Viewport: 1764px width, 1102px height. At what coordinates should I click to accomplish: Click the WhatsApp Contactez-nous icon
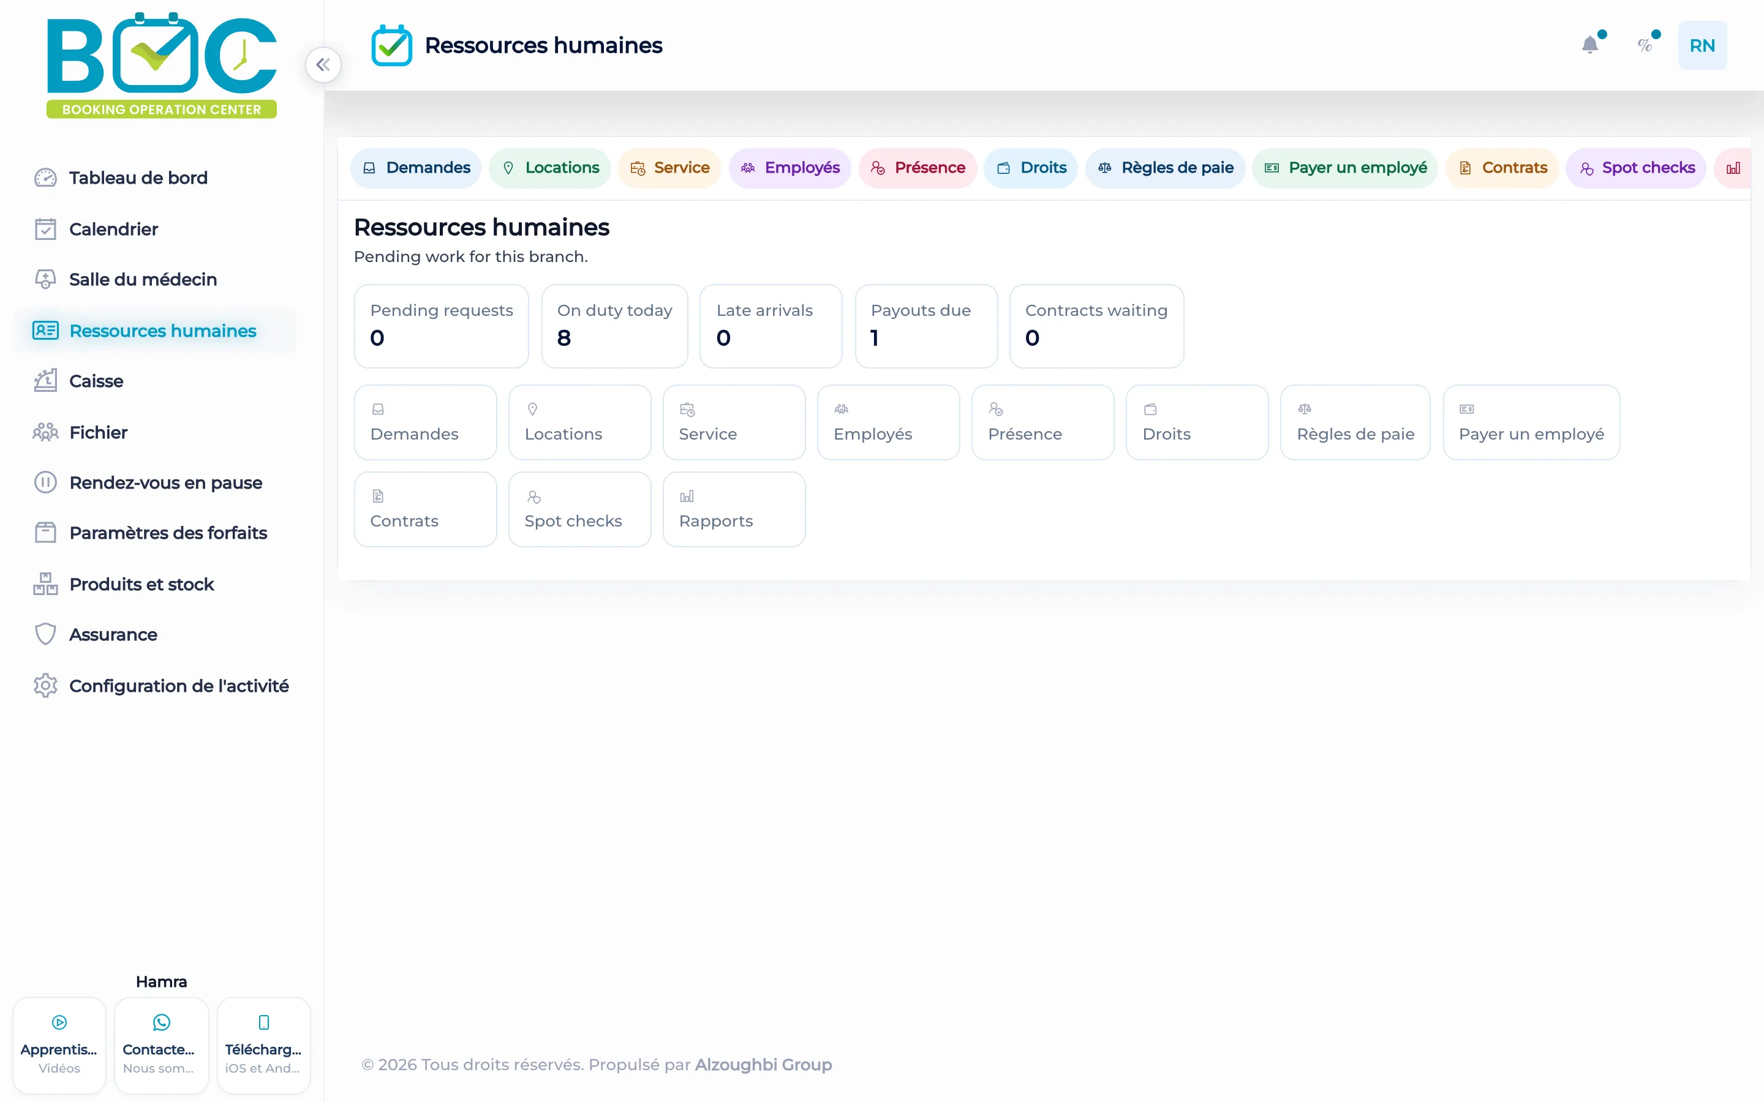[x=161, y=1022]
